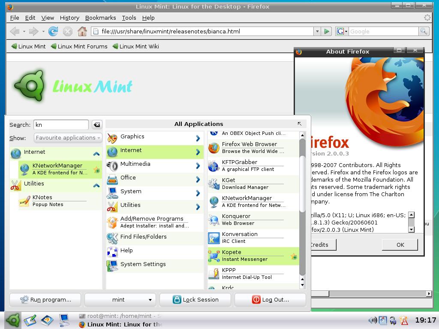Switch to the root@mint terminal taskbar entry
Viewport: 439px width, 329px height.
coord(120,316)
